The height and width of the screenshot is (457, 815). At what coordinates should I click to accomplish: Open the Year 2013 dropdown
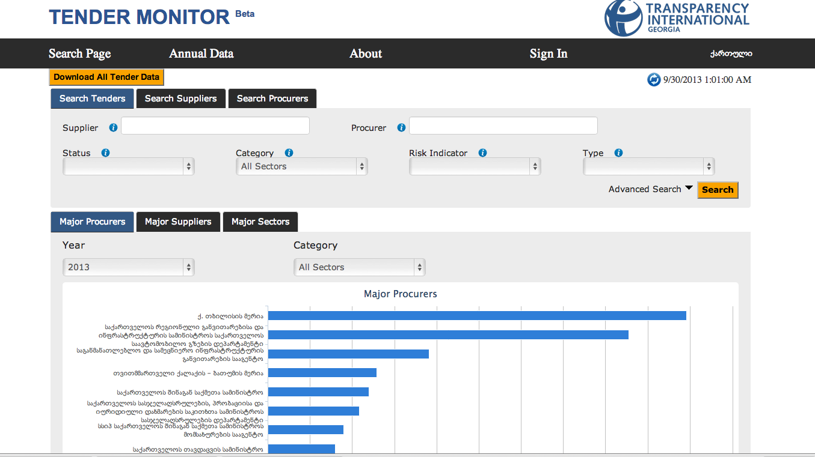(x=129, y=267)
